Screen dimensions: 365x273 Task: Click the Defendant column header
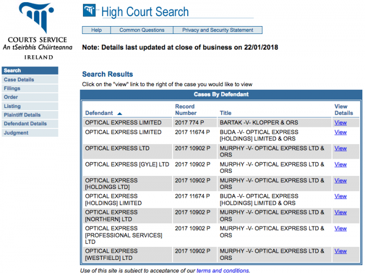pyautogui.click(x=99, y=113)
